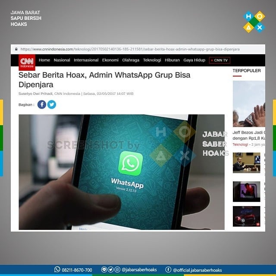Click the cnnindonesia.com URL in address bar
This screenshot has height=276, width=276.
(130, 49)
